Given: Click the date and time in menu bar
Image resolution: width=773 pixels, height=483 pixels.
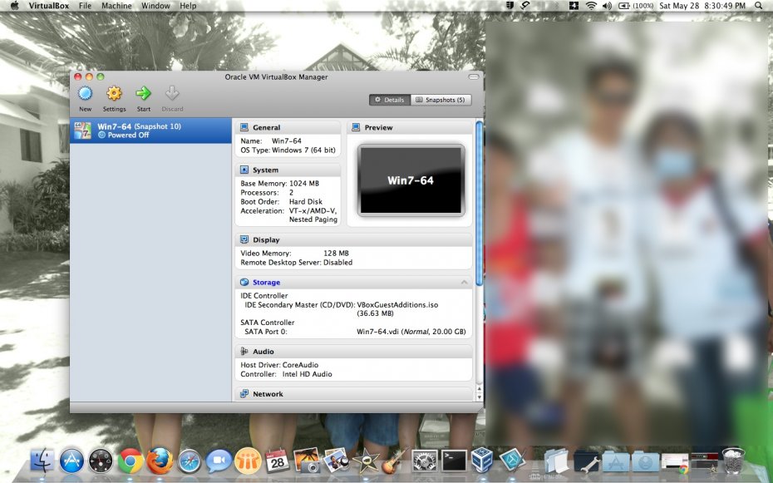Looking at the screenshot, I should click(x=702, y=6).
